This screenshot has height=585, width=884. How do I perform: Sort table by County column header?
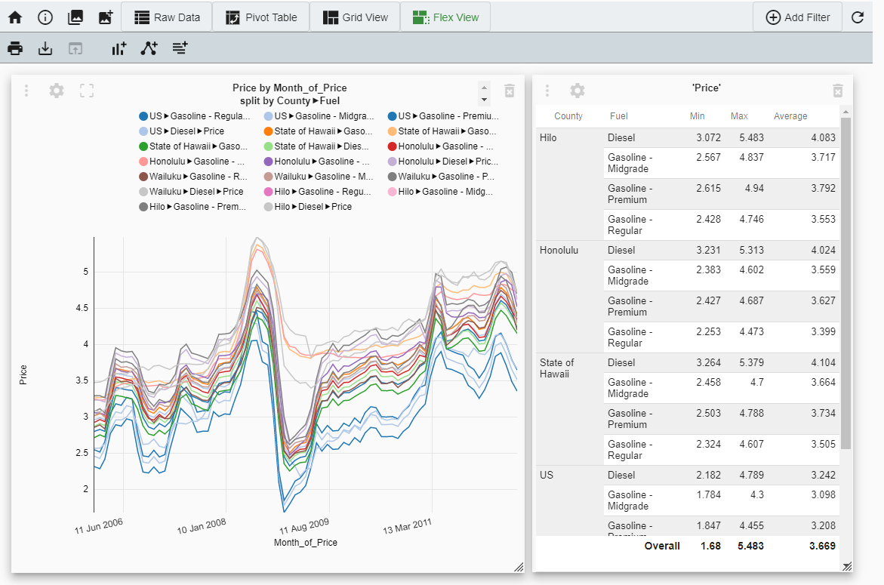click(568, 116)
